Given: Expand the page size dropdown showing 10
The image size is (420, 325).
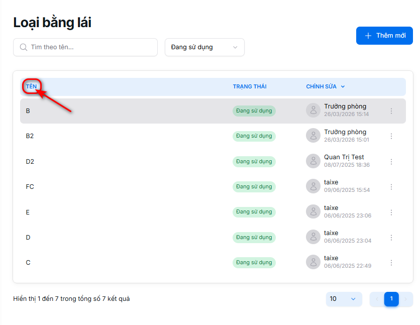Looking at the screenshot, I should tap(344, 299).
